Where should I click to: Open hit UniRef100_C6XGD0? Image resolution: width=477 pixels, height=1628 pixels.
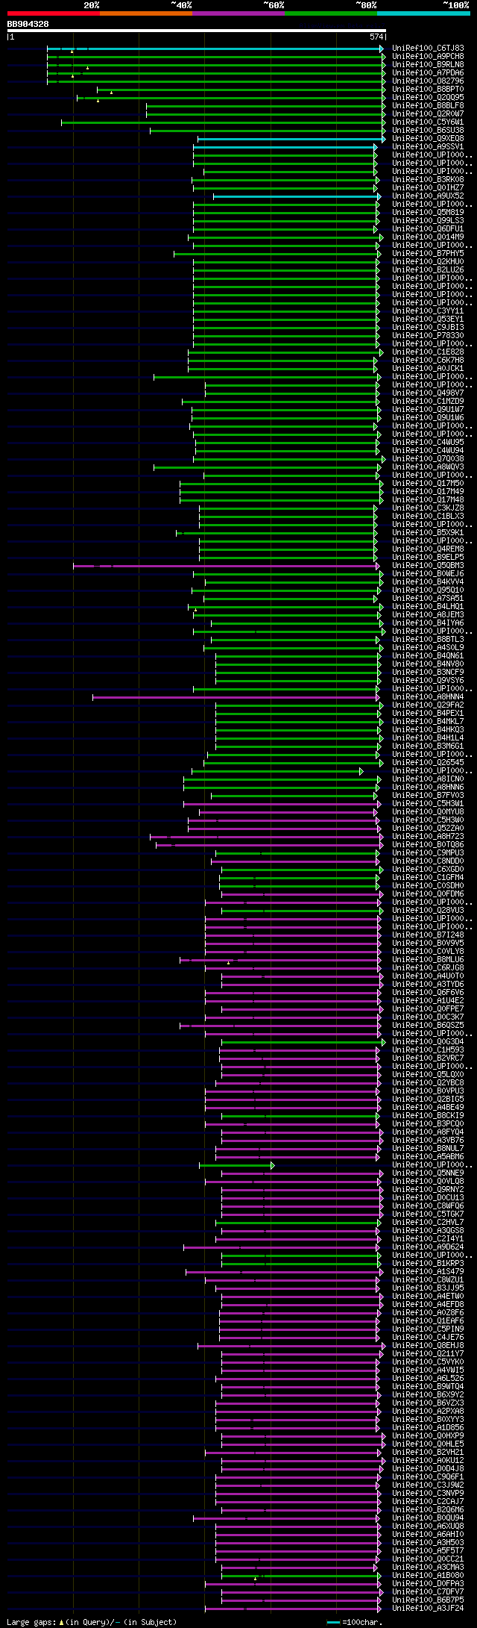pos(428,869)
